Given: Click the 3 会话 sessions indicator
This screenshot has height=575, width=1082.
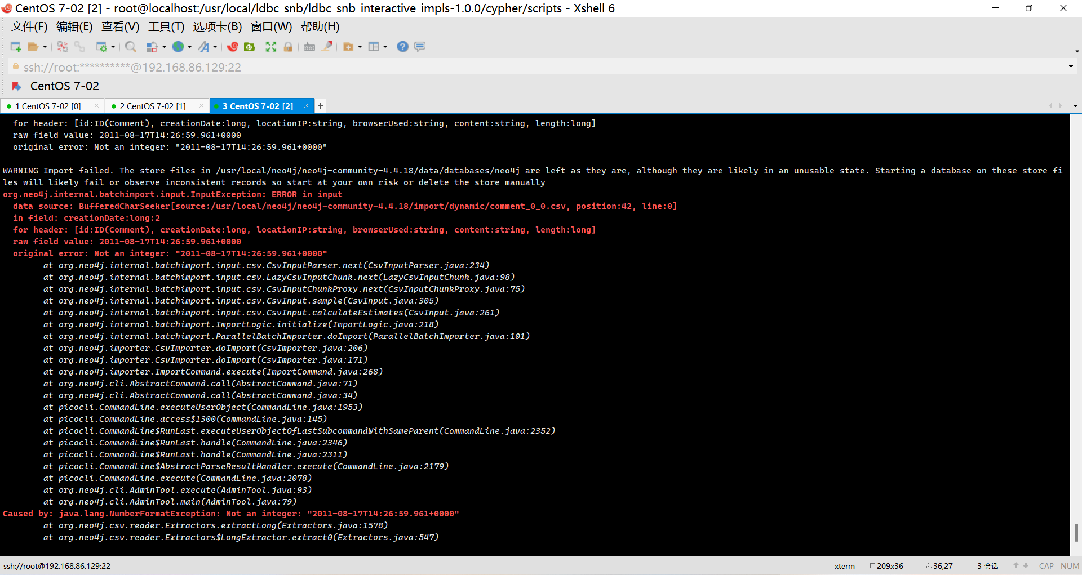Looking at the screenshot, I should pyautogui.click(x=987, y=566).
